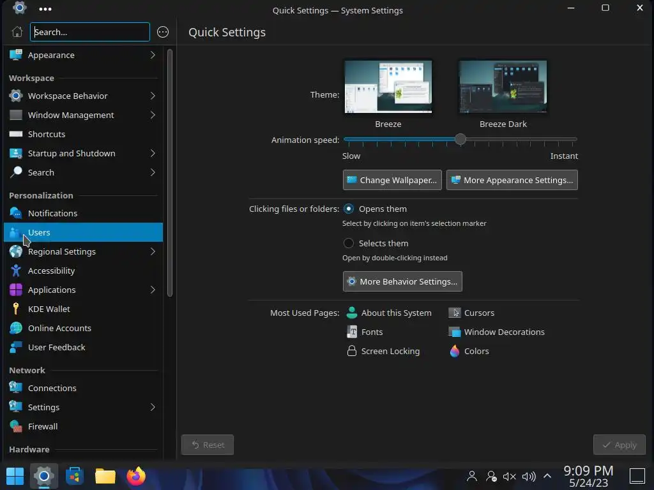Expand Startup and Shutdown submenu arrow
The height and width of the screenshot is (490, 654).
pos(153,153)
